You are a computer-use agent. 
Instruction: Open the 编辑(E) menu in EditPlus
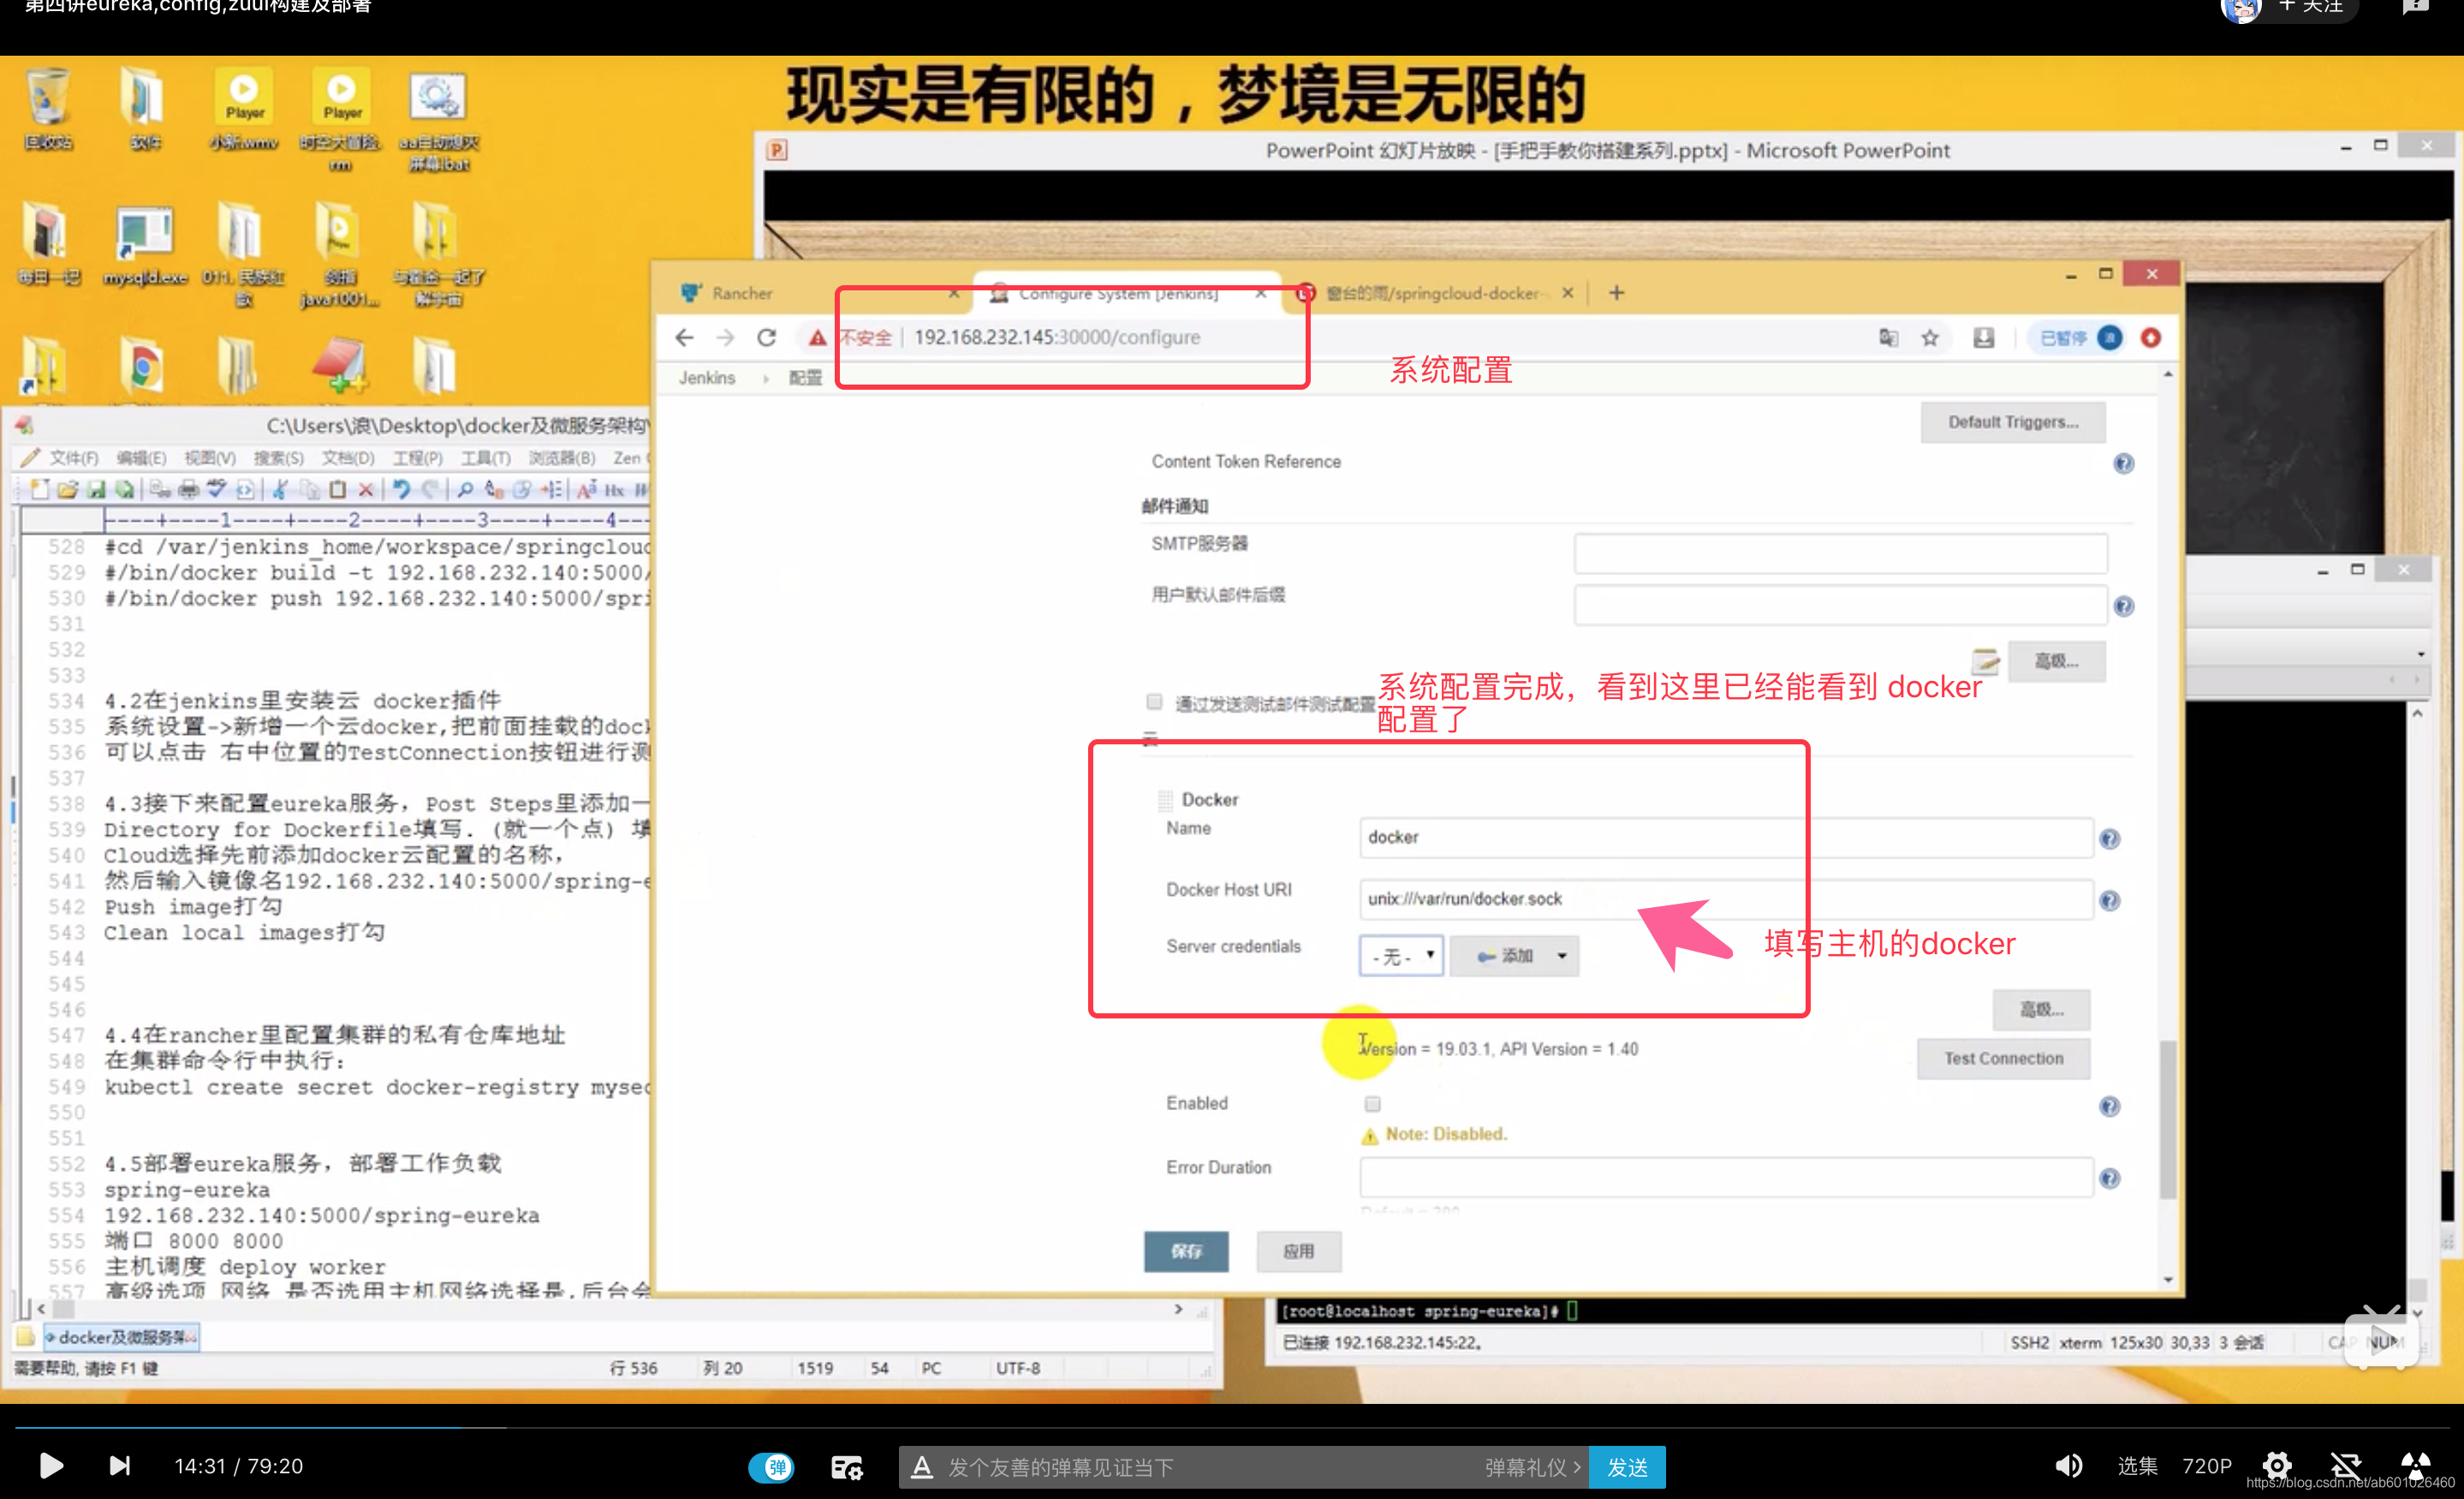point(141,457)
